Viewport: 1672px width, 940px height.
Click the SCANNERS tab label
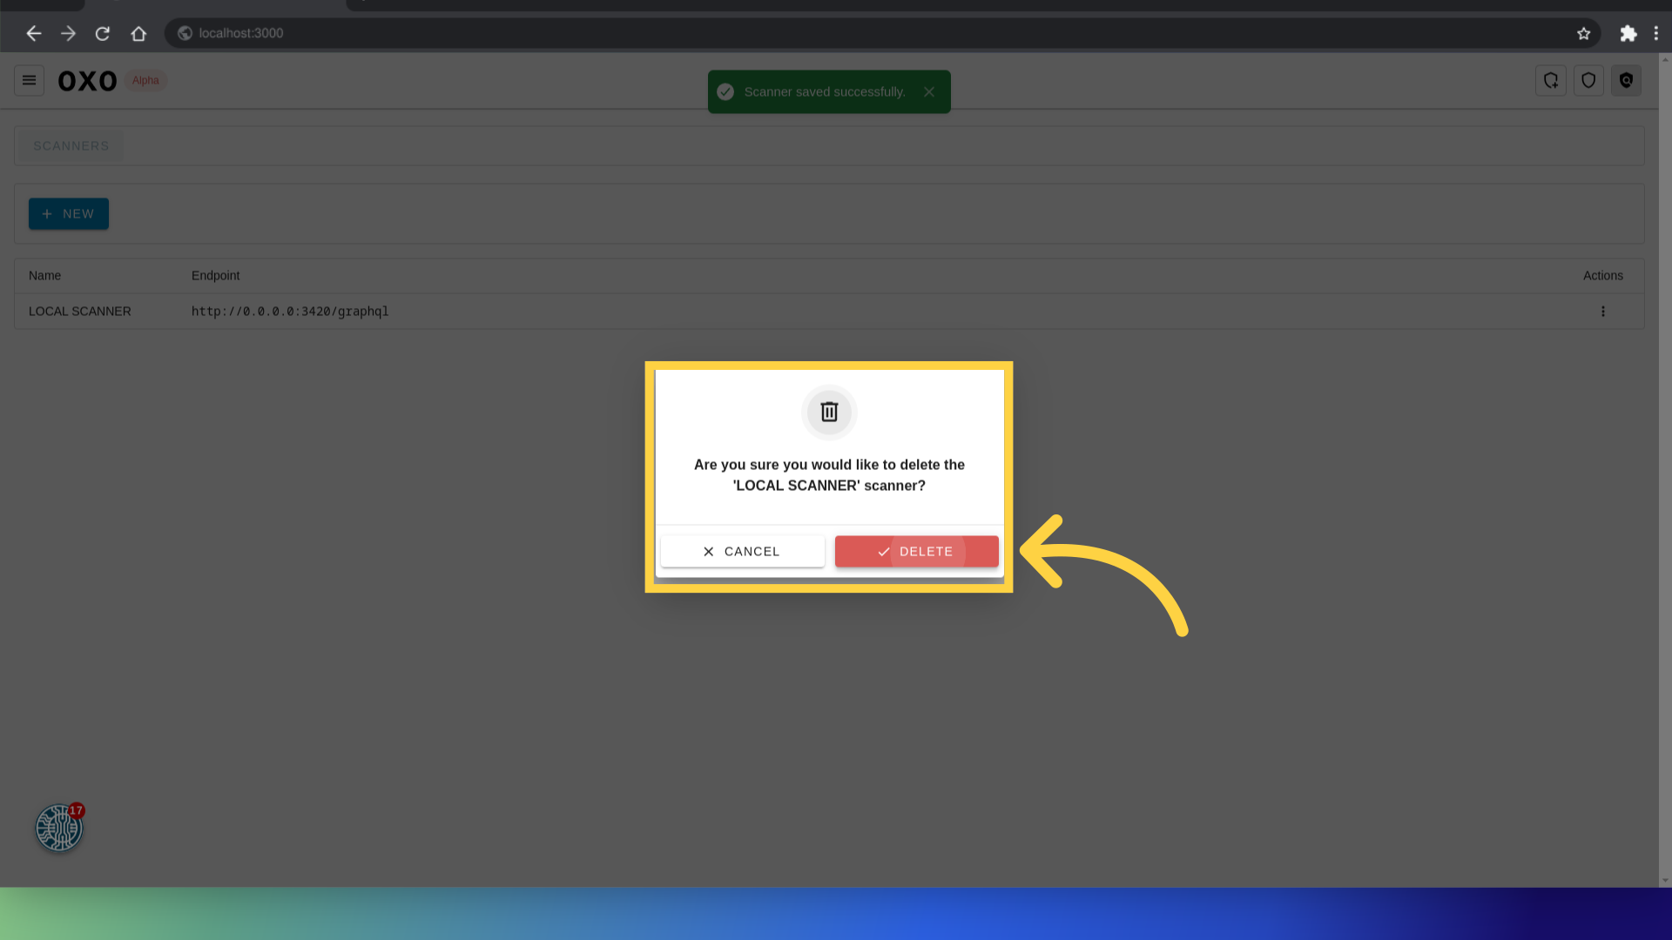click(x=71, y=145)
